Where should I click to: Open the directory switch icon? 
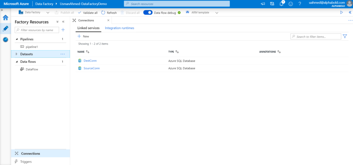[x=272, y=4]
